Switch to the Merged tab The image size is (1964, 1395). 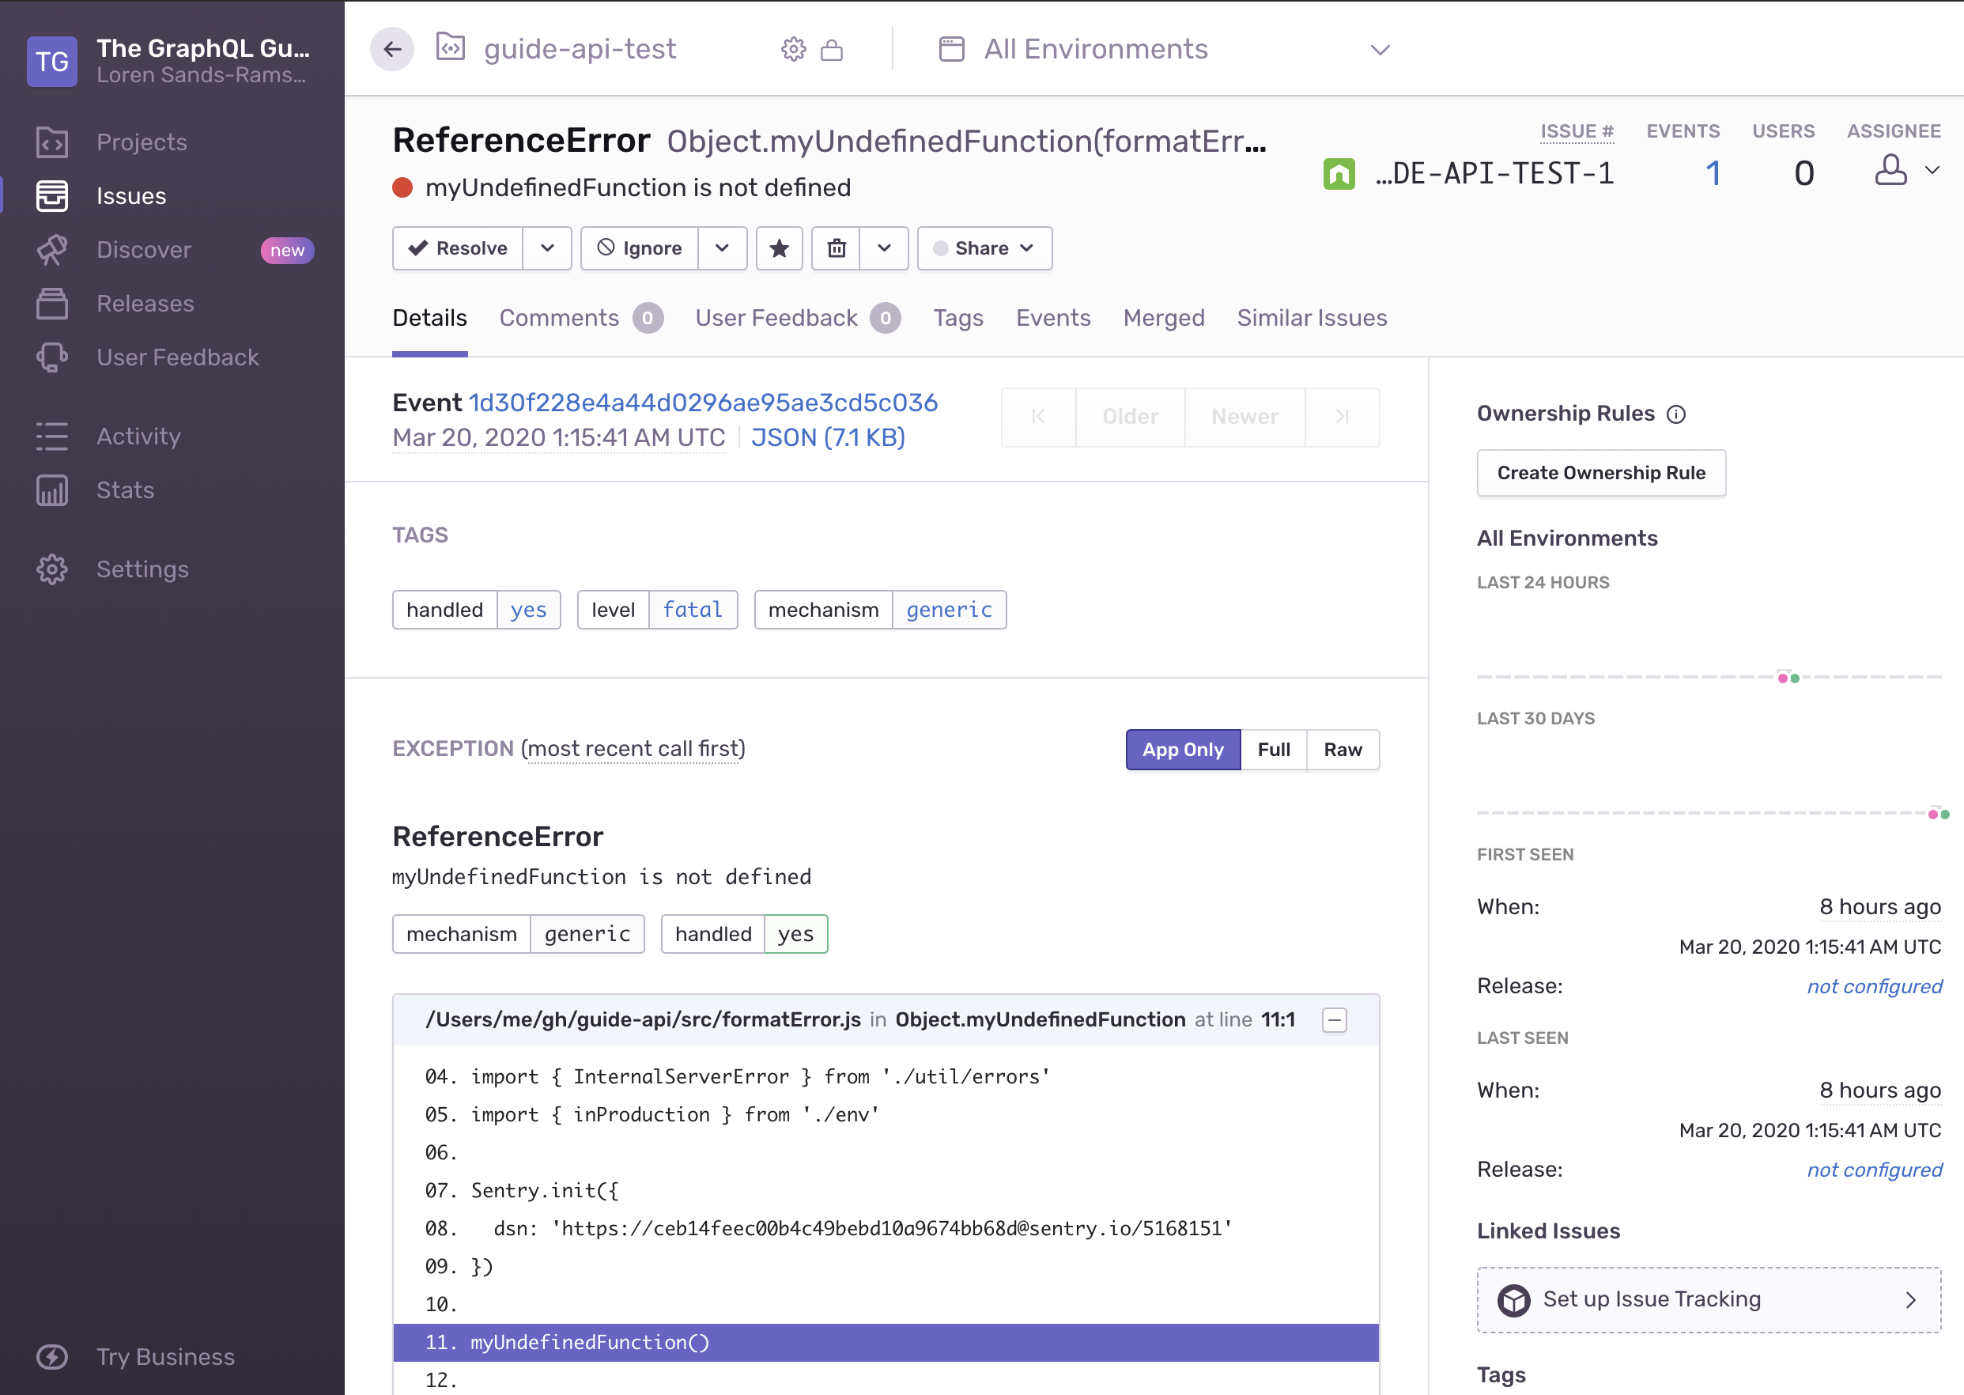click(x=1164, y=318)
